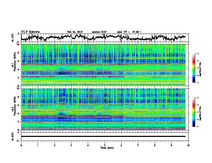Click the "-7" label on the ch.2 colorbar
The height and width of the screenshot is (163, 212).
198,127
